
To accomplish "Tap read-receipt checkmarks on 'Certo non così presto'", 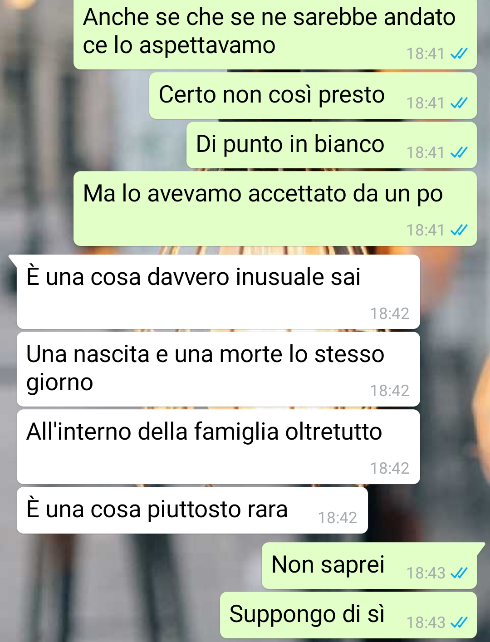I will click(459, 103).
